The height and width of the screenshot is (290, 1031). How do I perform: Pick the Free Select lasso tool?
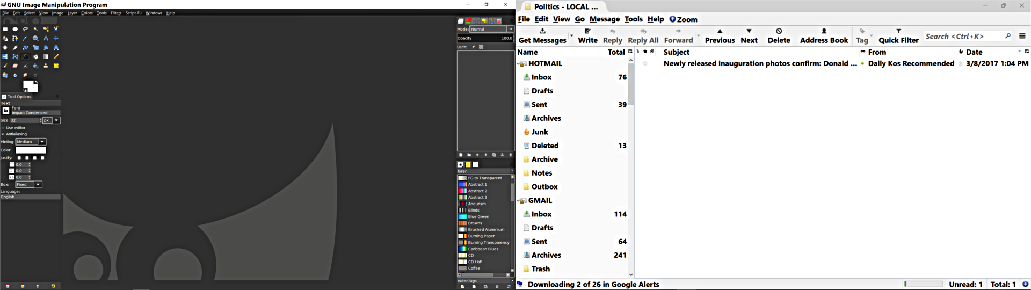pyautogui.click(x=25, y=29)
